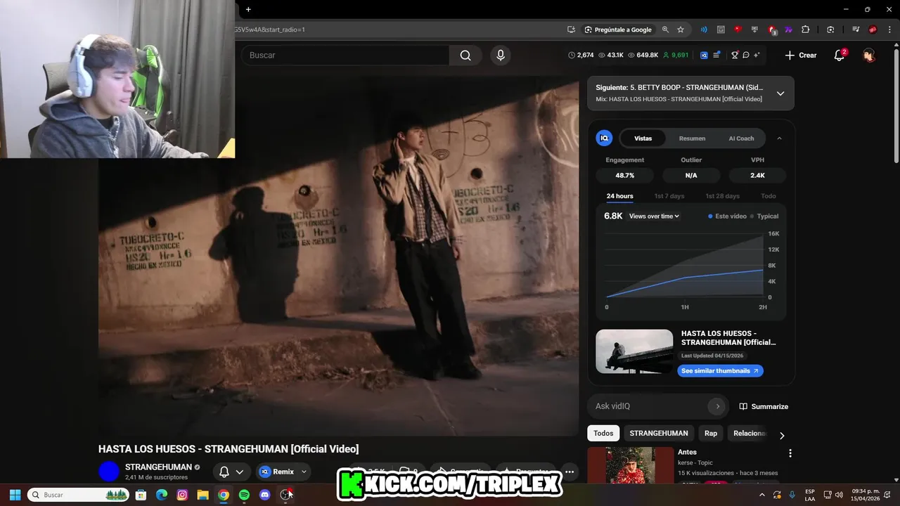
Task: Start voice search with the microphone icon
Action: coord(501,55)
